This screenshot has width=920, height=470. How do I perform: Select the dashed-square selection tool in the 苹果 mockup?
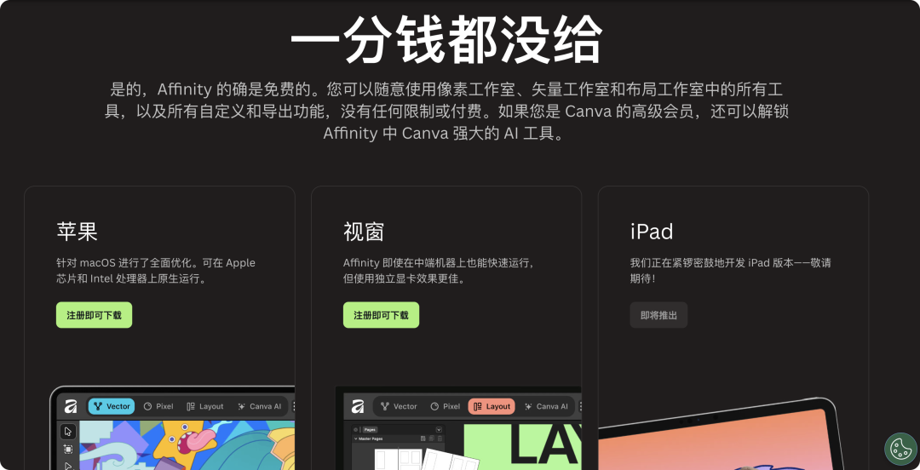68,450
